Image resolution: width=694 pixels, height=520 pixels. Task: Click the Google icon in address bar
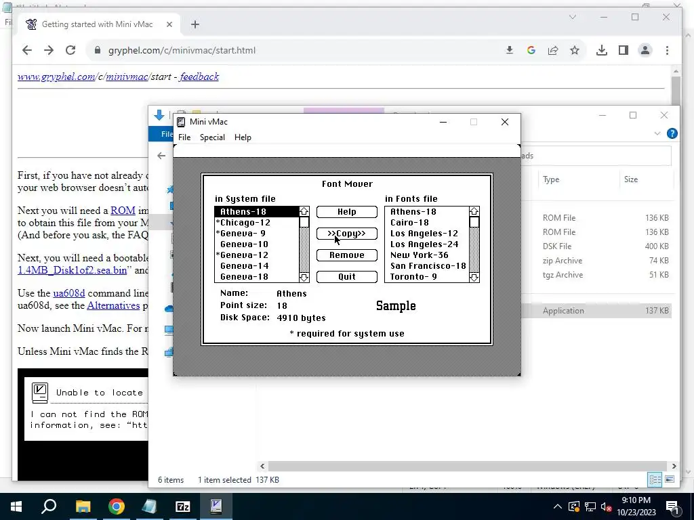point(531,50)
